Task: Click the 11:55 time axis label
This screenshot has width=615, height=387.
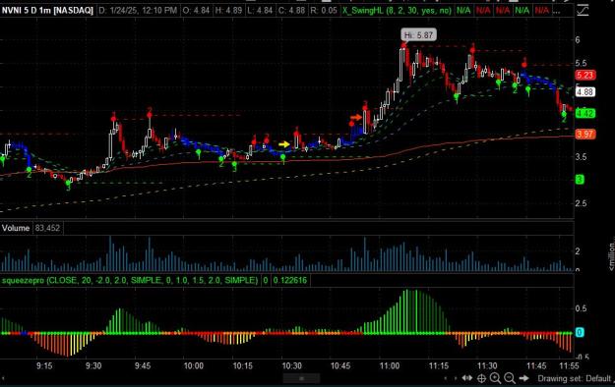Action: [x=569, y=365]
